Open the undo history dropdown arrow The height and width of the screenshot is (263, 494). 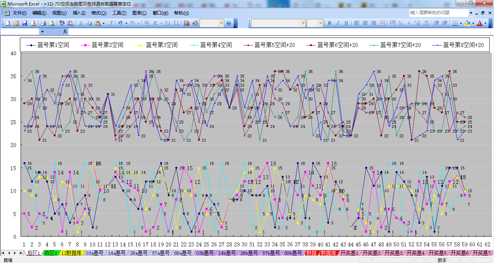126,23
